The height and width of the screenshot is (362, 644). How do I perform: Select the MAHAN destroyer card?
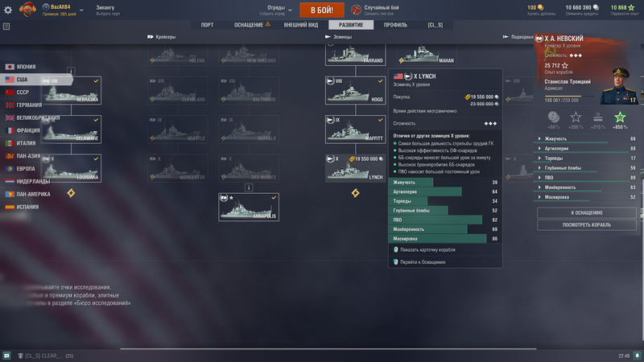(427, 55)
